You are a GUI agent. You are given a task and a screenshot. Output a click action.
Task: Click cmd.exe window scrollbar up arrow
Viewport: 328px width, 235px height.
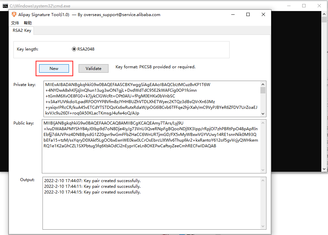point(324,14)
